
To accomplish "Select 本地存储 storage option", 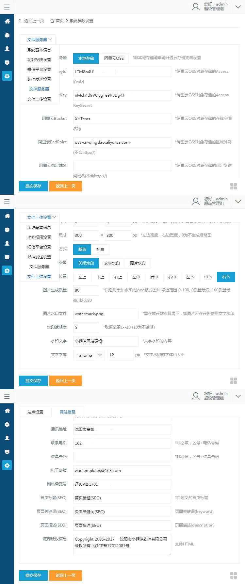I will (86, 58).
